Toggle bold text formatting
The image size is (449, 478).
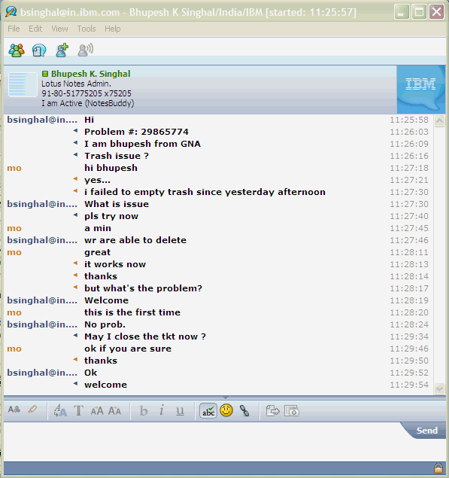144,411
